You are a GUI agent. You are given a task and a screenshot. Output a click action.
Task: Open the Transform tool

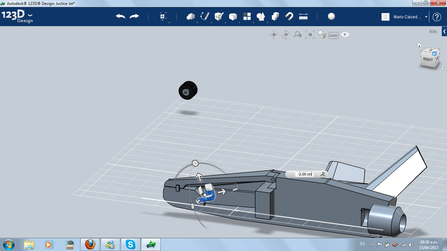point(163,16)
